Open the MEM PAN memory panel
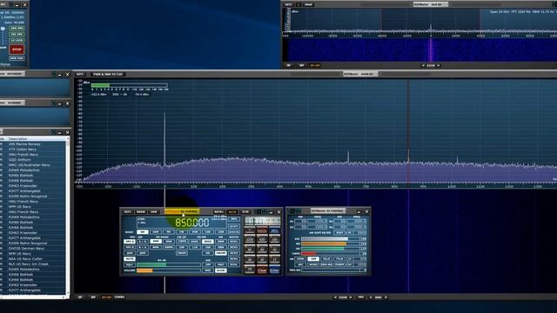The height and width of the screenshot is (313, 557). (x=17, y=58)
